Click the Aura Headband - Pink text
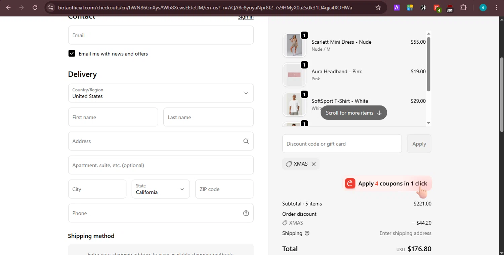 click(337, 72)
